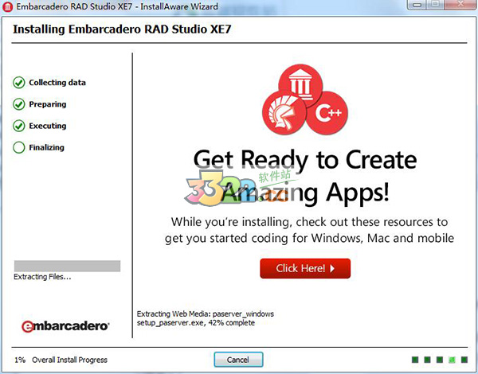The image size is (478, 374).
Task: Click the Embarcadero logo at bottom left
Action: point(65,326)
